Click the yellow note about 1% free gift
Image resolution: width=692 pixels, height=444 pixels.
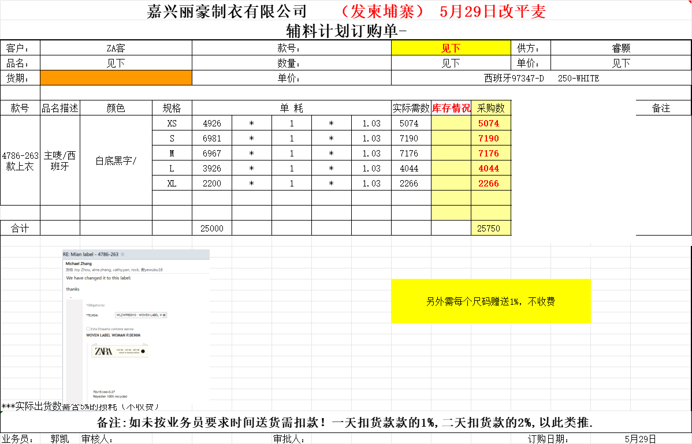(x=490, y=301)
